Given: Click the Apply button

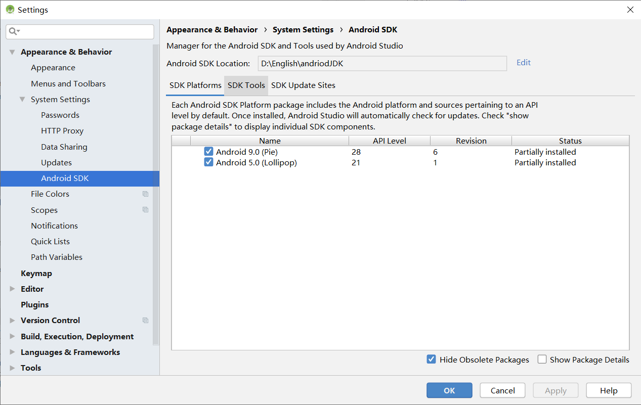Looking at the screenshot, I should coord(555,390).
